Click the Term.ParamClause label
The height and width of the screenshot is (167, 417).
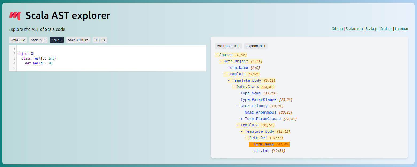(263, 119)
